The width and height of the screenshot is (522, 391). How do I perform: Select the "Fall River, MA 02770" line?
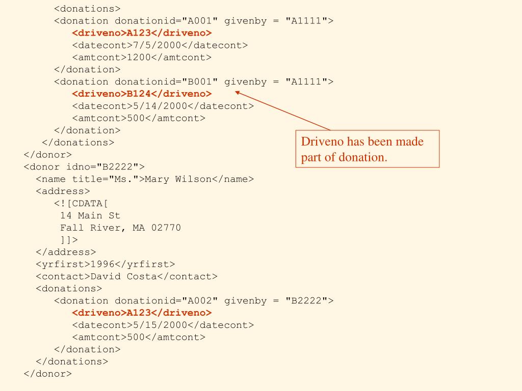coord(120,228)
